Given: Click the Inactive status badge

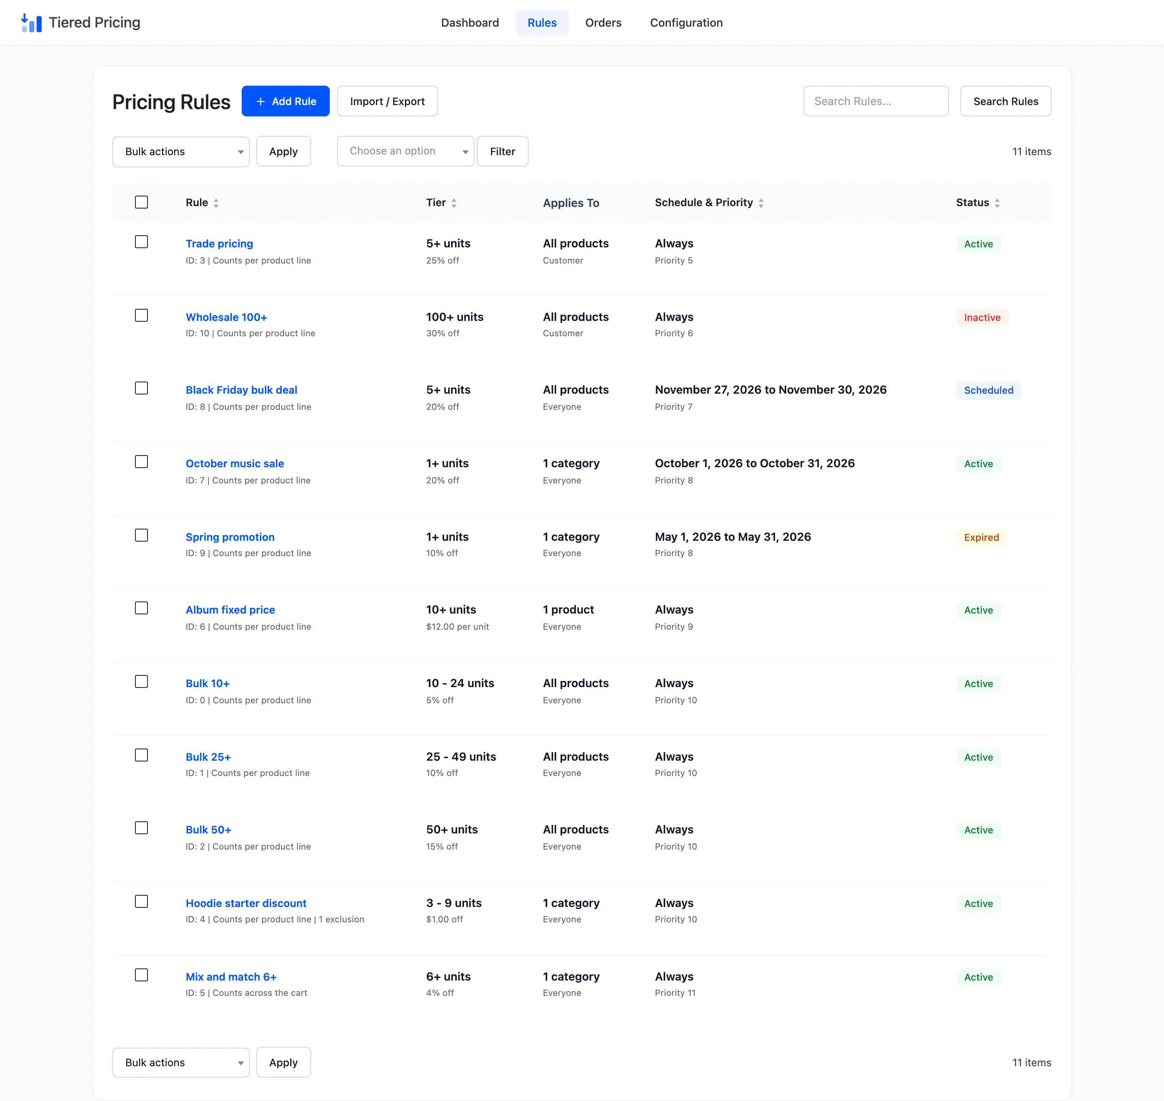Looking at the screenshot, I should [982, 318].
